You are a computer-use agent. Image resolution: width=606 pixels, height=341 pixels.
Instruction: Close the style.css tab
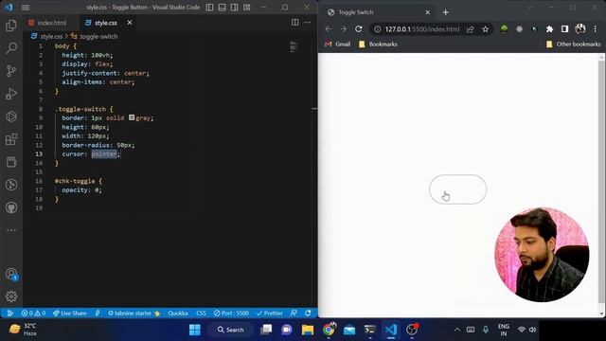coord(130,23)
